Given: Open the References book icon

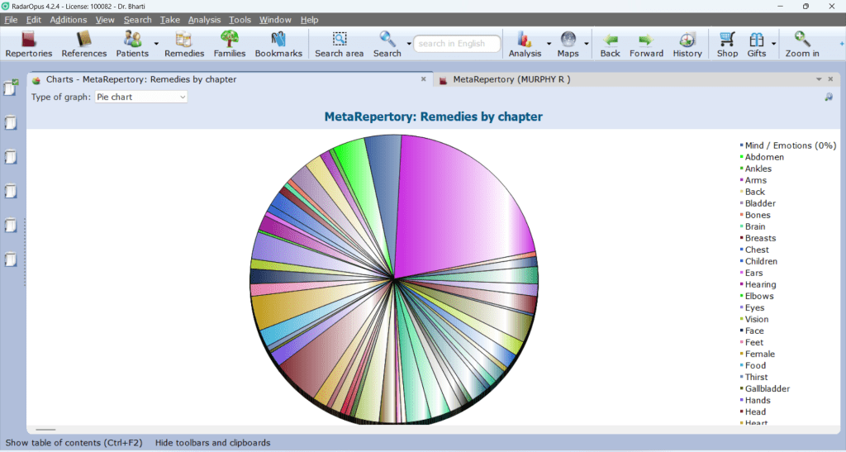Looking at the screenshot, I should click(x=83, y=45).
